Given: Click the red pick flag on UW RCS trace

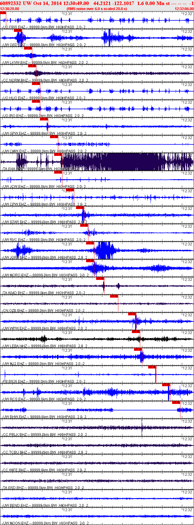Looking at the screenshot, I should (x=166, y=385).
